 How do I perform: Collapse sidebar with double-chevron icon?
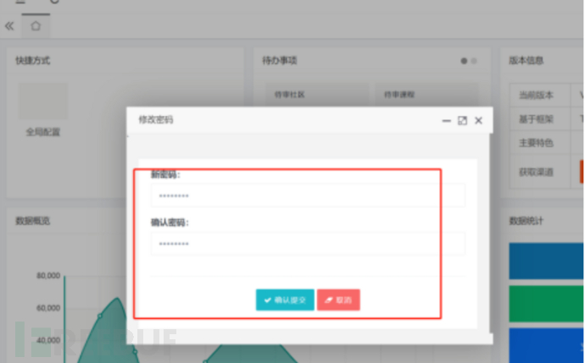(9, 26)
